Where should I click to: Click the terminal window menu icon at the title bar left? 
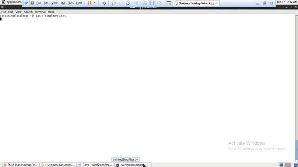(3, 7)
